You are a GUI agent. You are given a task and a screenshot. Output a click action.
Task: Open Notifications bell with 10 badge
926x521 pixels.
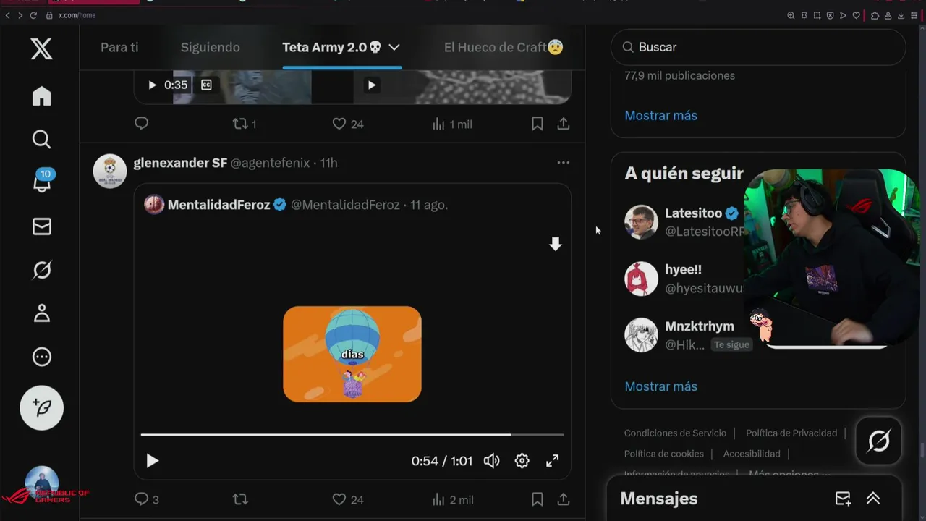(x=42, y=181)
